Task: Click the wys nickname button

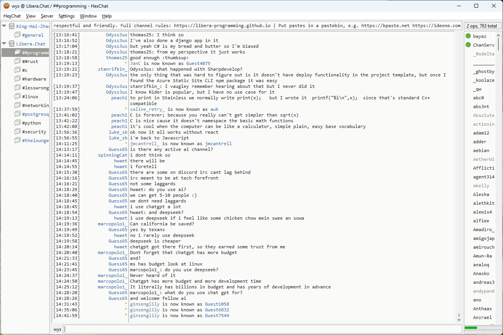Action: (57, 329)
